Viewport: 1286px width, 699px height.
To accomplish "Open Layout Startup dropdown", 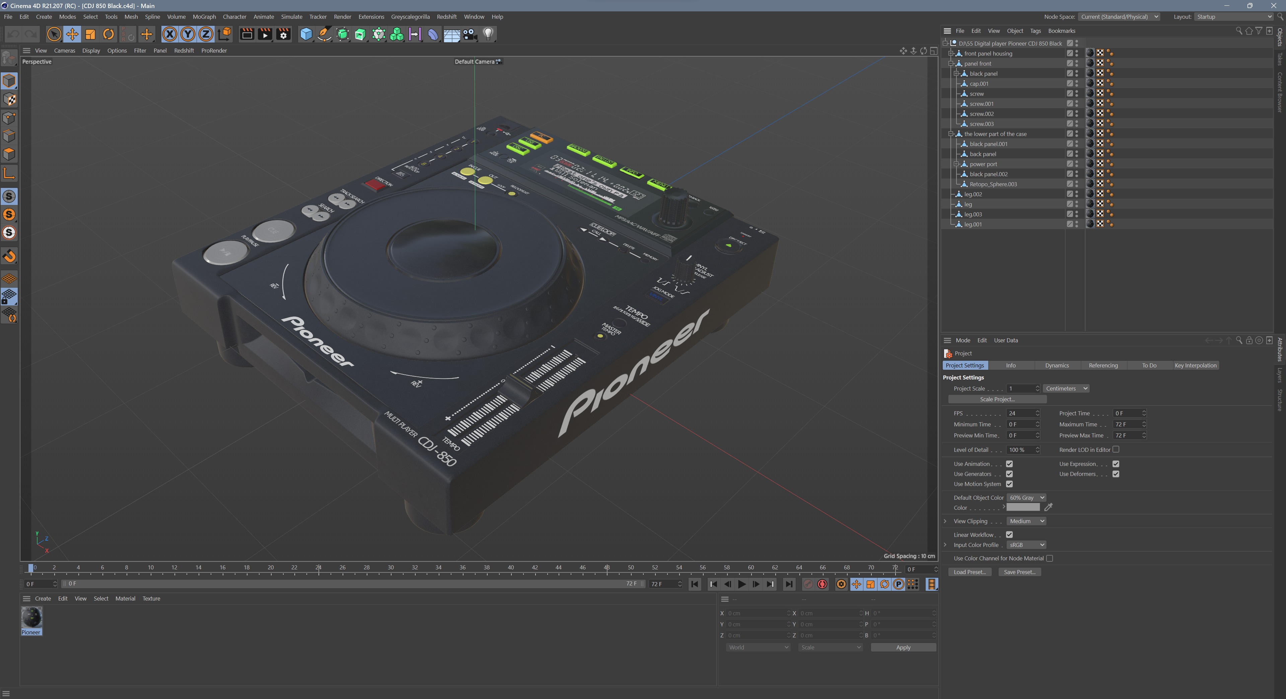I will pyautogui.click(x=1233, y=16).
